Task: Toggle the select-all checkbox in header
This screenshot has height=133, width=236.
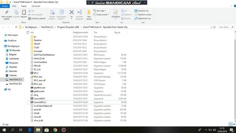Action: coord(28,33)
